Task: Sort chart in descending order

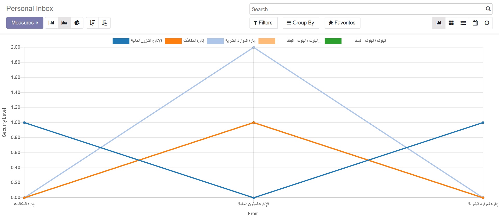Action: pyautogui.click(x=92, y=23)
